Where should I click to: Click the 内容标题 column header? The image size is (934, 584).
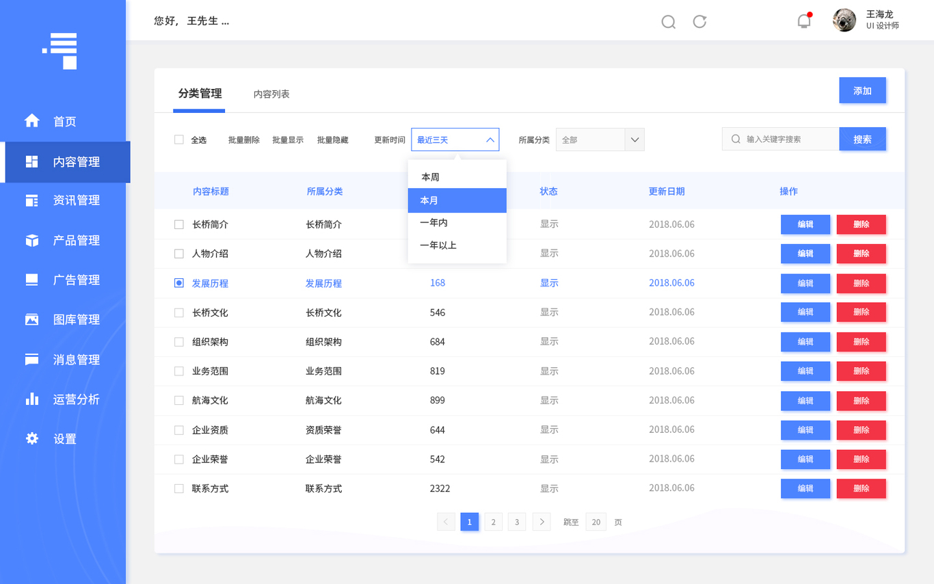click(x=211, y=191)
